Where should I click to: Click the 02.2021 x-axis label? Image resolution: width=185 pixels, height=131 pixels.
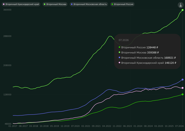(86, 126)
